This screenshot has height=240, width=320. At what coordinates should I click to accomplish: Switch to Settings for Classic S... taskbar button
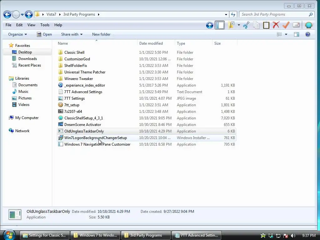click(45, 235)
